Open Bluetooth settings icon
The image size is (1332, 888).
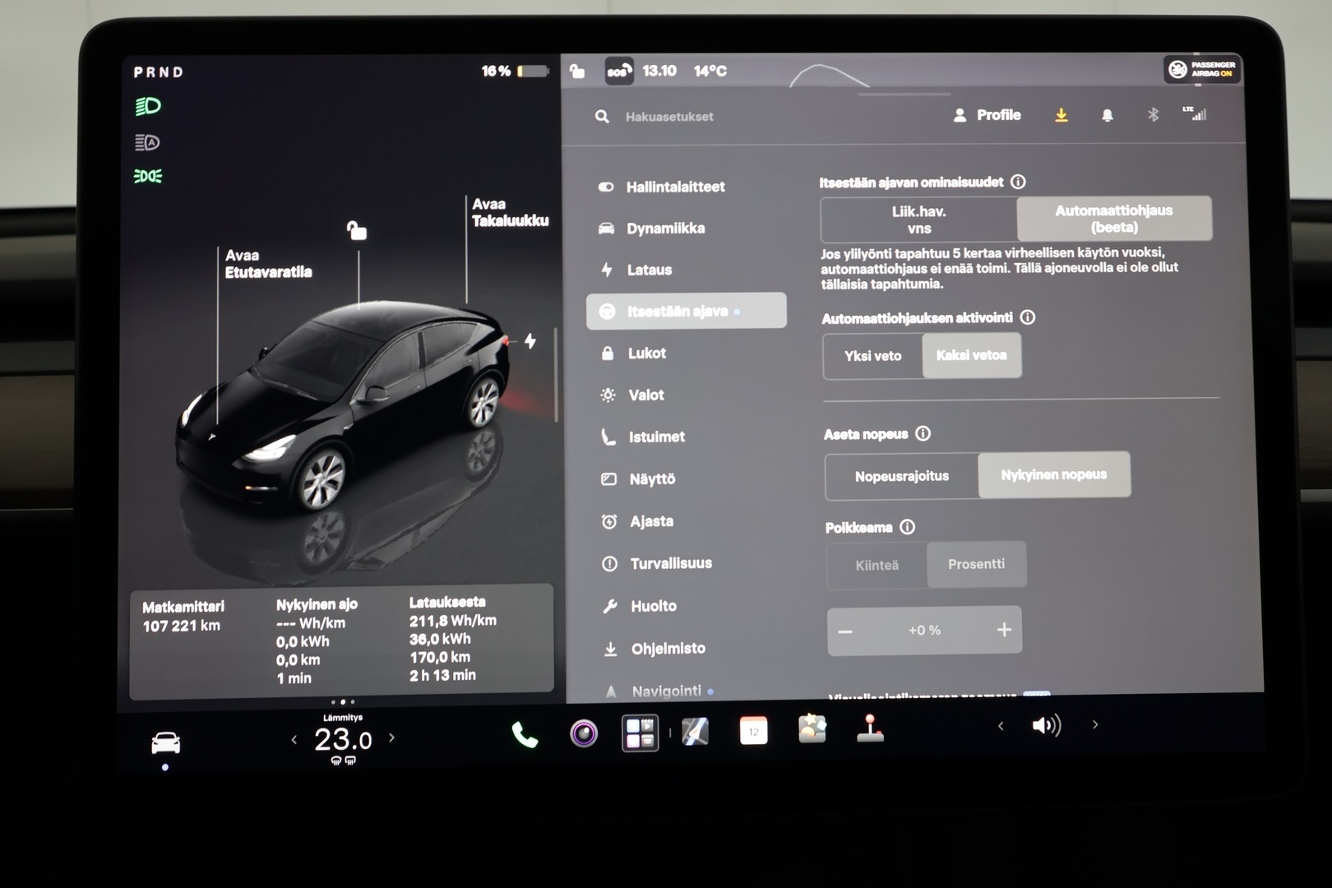1153,115
